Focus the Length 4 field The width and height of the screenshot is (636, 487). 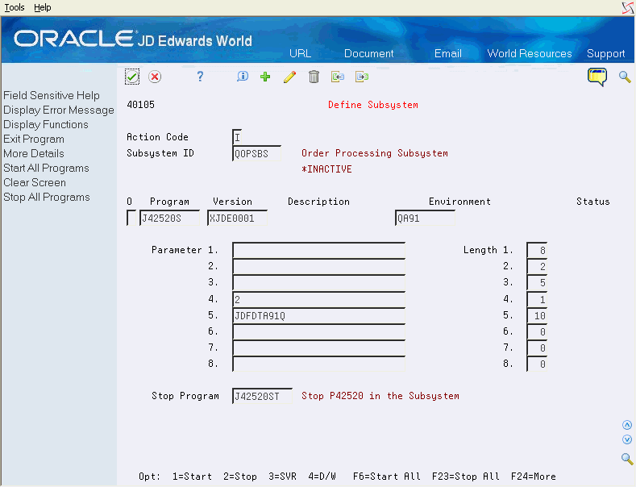(x=537, y=299)
